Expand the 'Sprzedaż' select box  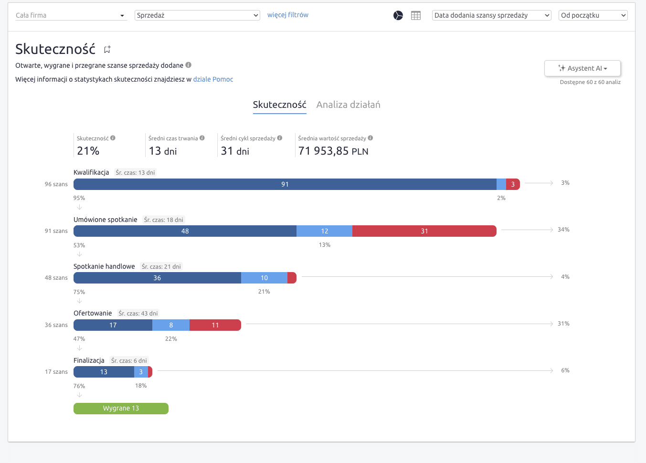tap(197, 15)
